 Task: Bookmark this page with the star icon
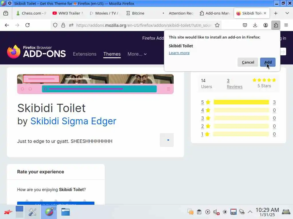click(217, 25)
